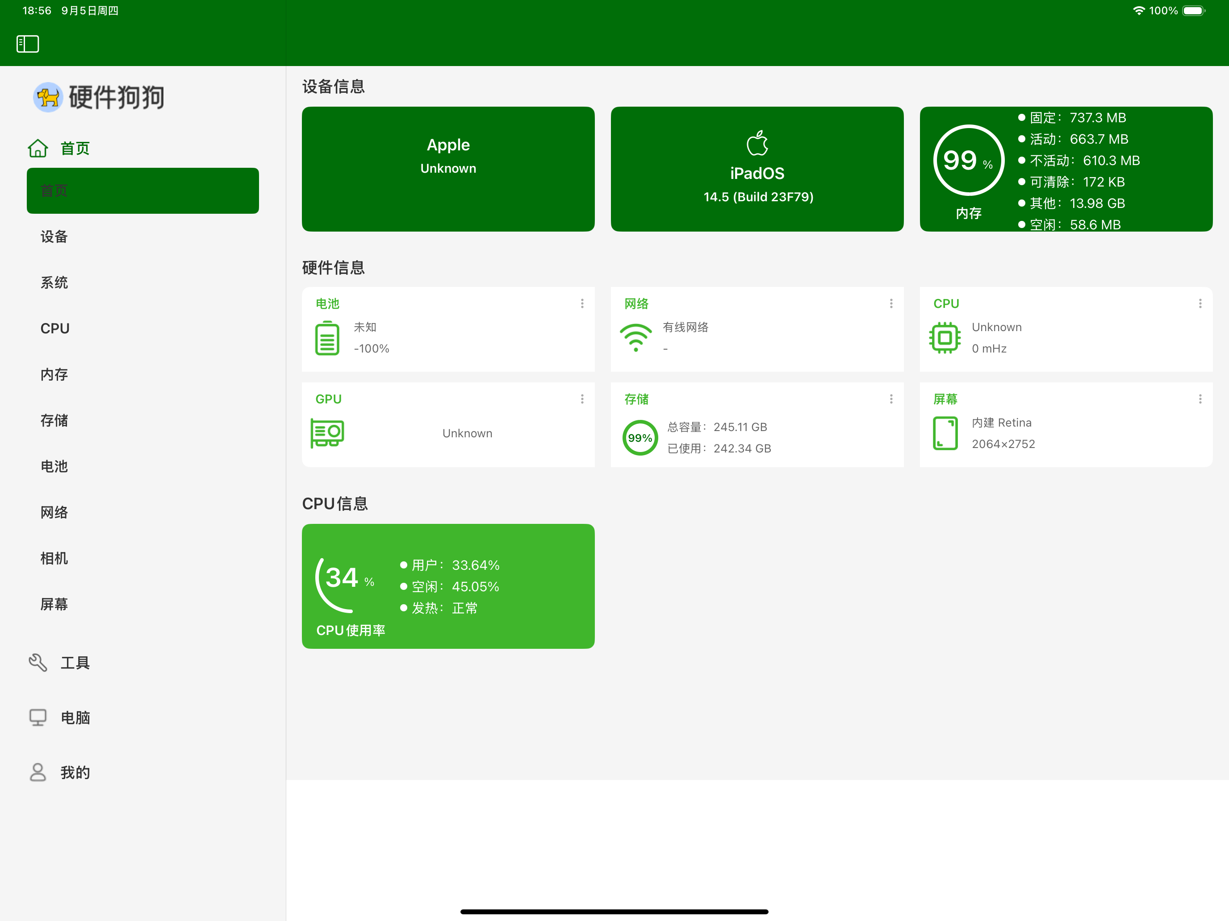
Task: Click the Wi-Fi network card icon
Action: pyautogui.click(x=635, y=338)
